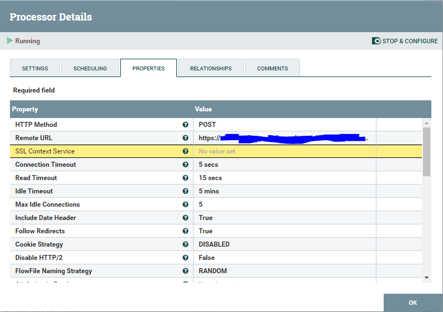
Task: Click the green Running status icon
Action: point(9,40)
